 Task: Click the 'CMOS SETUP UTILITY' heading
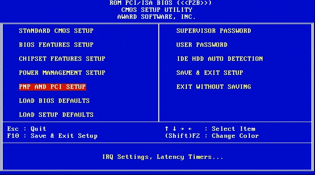tap(157, 10)
